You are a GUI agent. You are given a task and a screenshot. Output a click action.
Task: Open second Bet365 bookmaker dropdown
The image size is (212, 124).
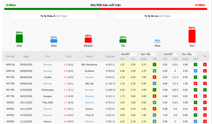pos(171,54)
